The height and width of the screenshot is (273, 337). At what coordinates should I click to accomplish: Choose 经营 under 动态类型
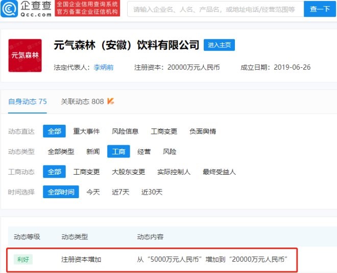(x=144, y=152)
